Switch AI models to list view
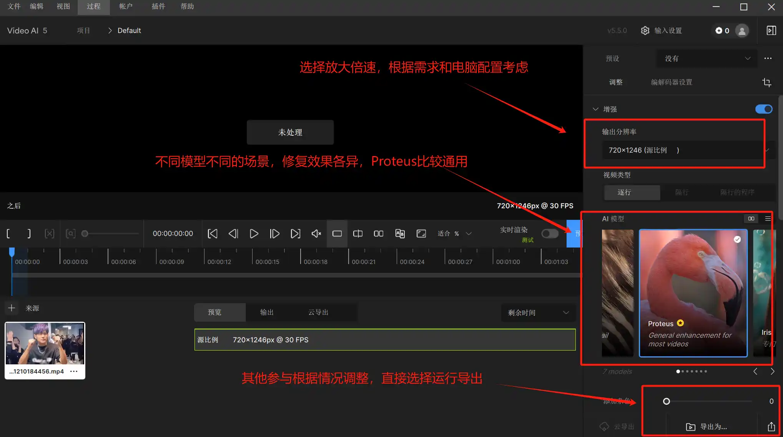The height and width of the screenshot is (437, 783). 768,219
